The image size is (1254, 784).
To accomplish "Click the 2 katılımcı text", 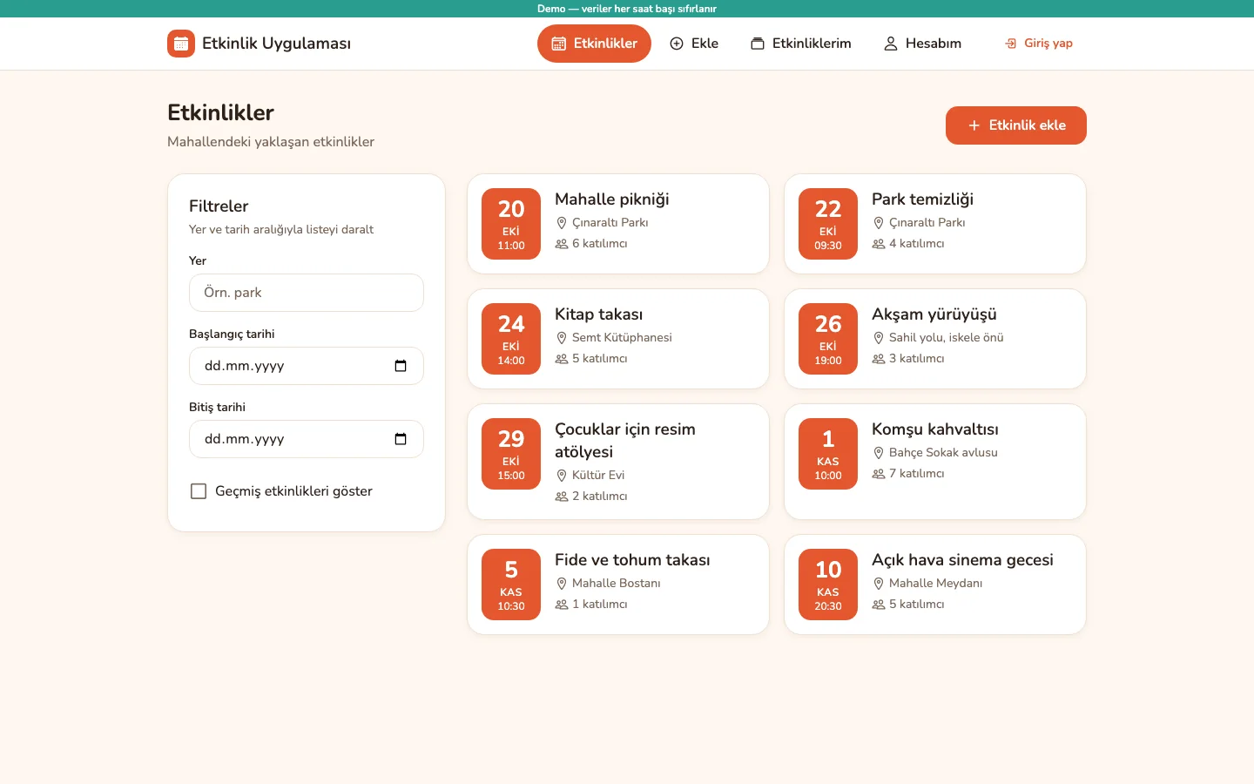I will pos(599,497).
